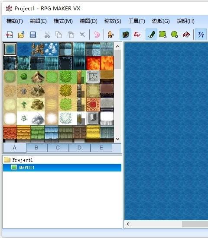Image resolution: width=208 pixels, height=238 pixels.
Task: Switch to tileset tab E
Action: click(101, 148)
